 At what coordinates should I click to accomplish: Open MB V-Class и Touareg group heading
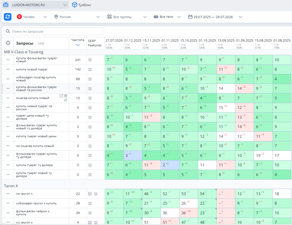pyautogui.click(x=24, y=52)
